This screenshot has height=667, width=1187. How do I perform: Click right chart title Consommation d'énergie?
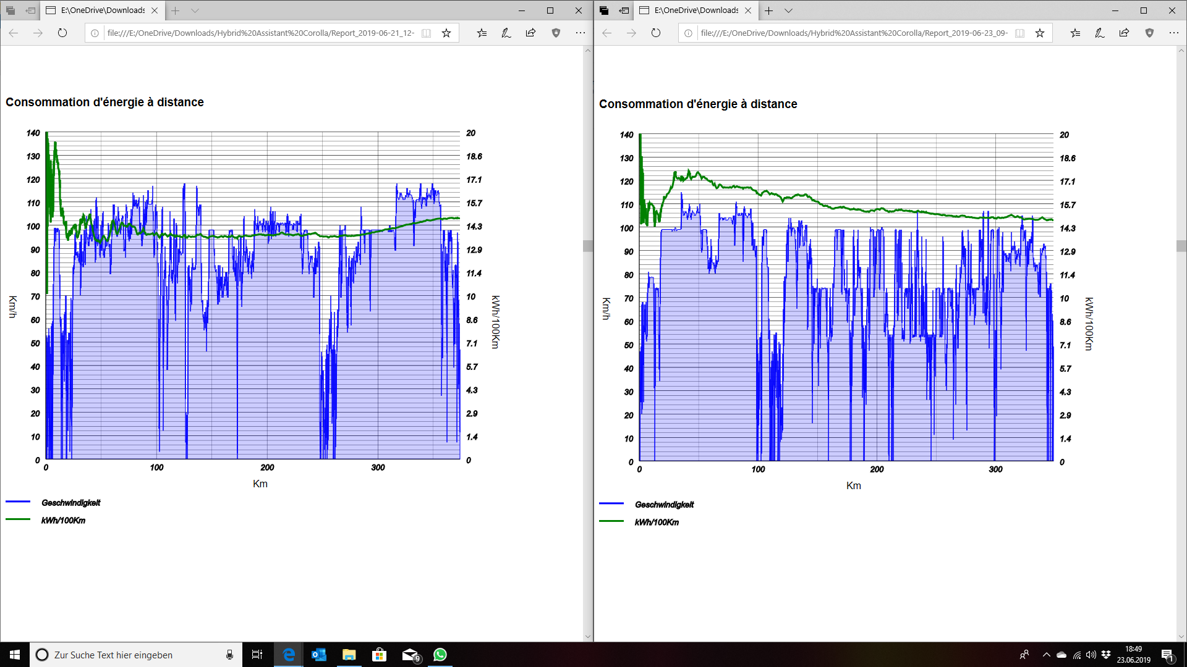699,104
